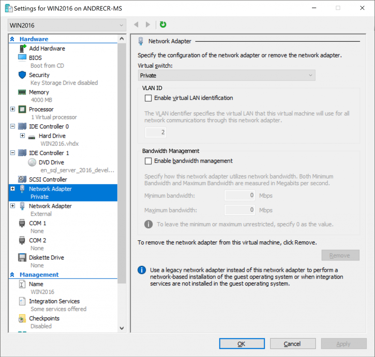
Task: Select the Integration Services item
Action: (54, 301)
